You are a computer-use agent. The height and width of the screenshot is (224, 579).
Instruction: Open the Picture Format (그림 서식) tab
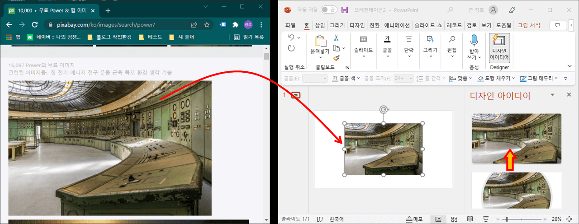pos(529,25)
